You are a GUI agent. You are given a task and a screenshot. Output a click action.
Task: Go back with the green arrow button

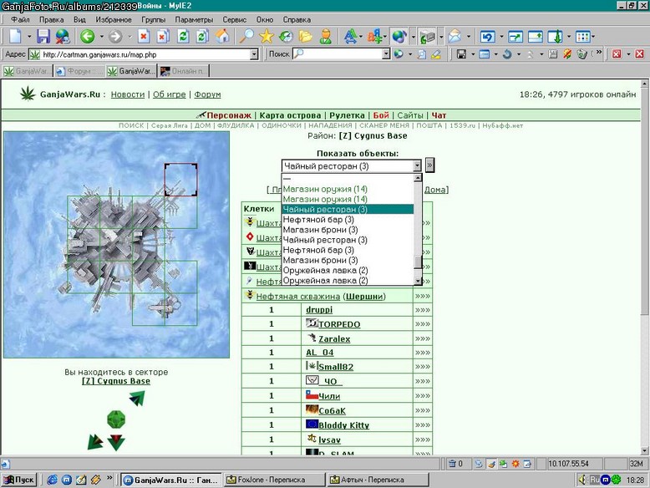tap(88, 37)
